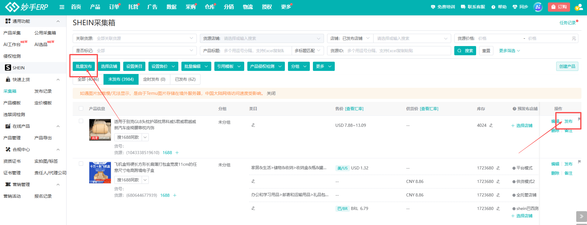Open the 订单 top menu
This screenshot has width=587, height=225.
click(114, 7)
